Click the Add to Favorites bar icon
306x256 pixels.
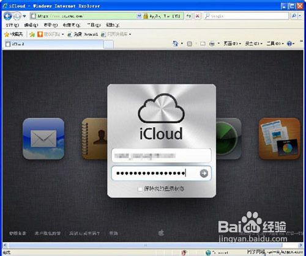(x=32, y=34)
